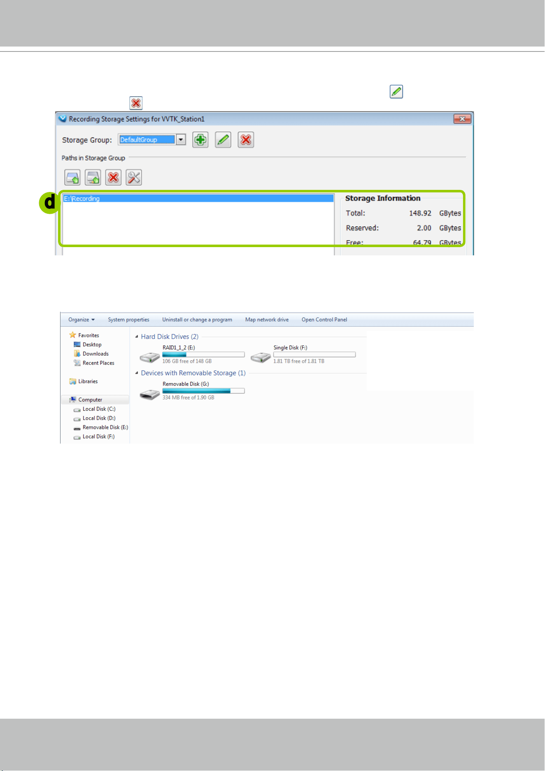Select Favorites in the navigation pane
This screenshot has height=771, width=545.
click(x=89, y=335)
